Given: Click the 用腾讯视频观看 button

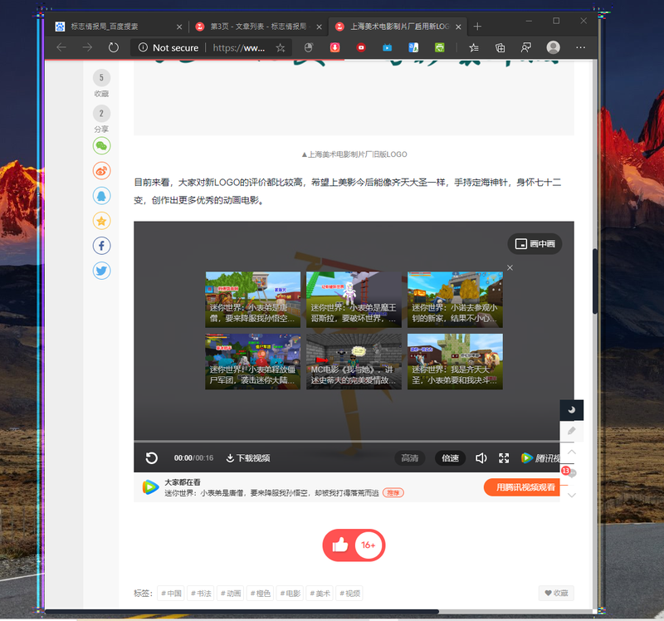Looking at the screenshot, I should [523, 487].
